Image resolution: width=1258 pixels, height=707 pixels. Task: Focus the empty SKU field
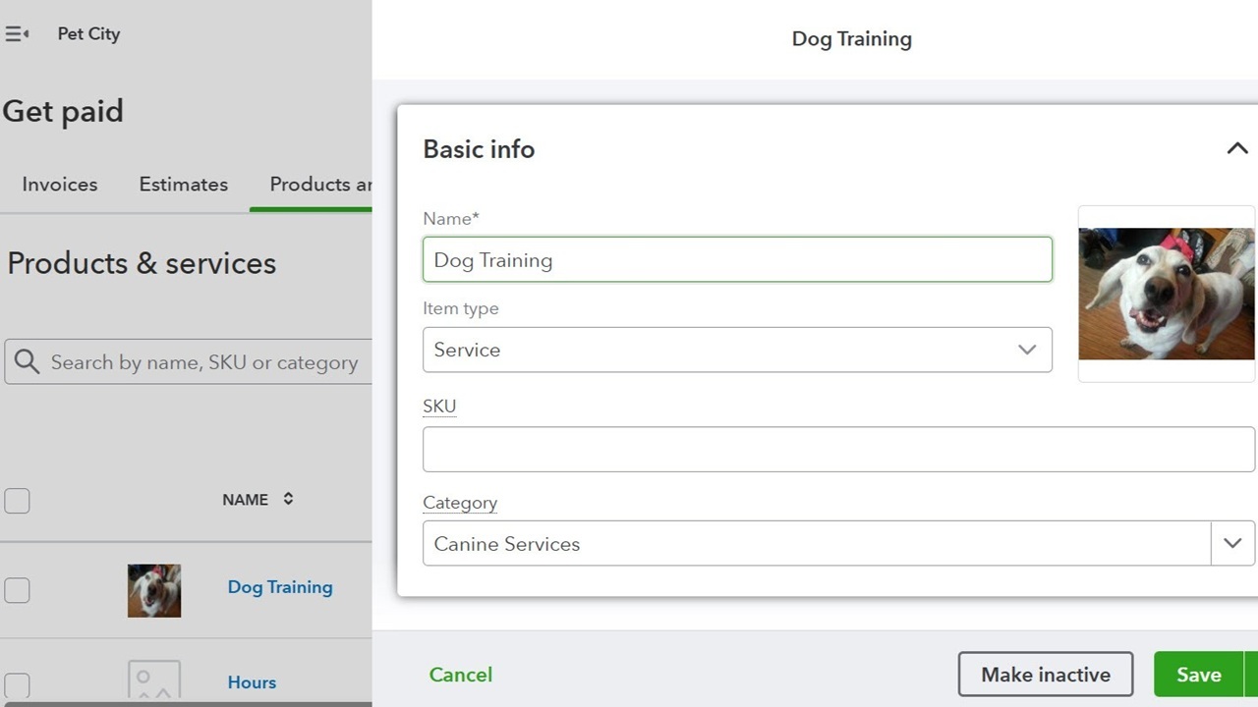[x=838, y=449]
